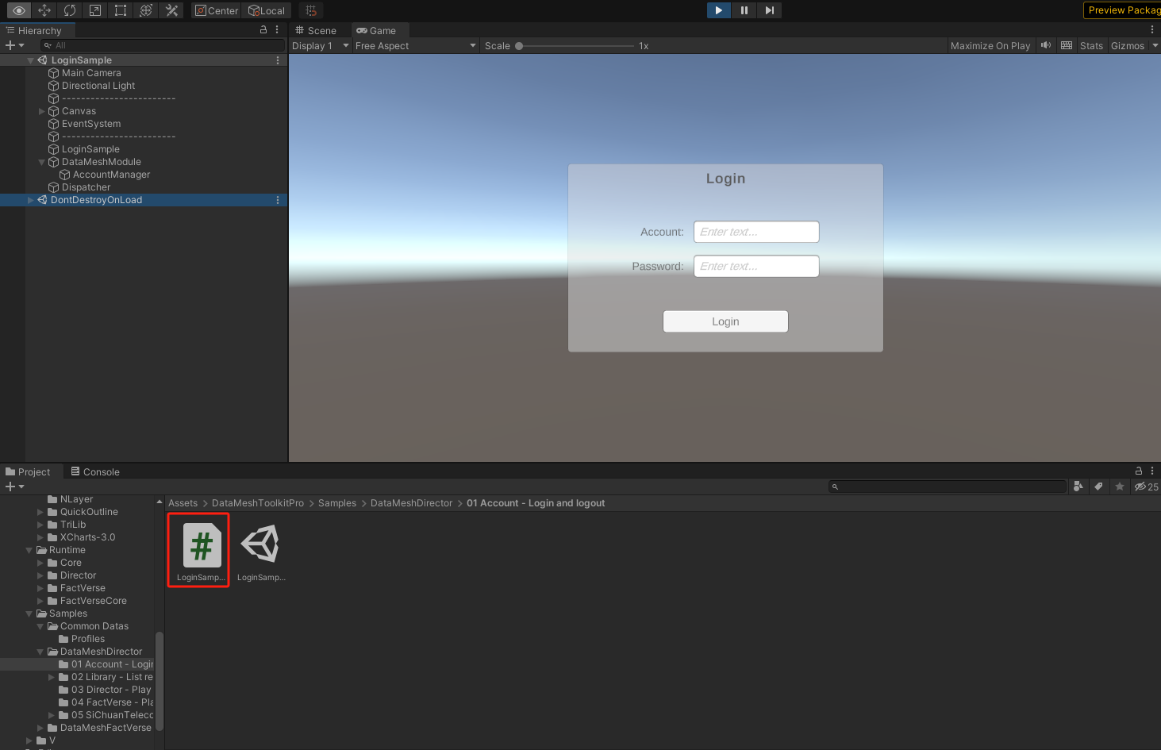The height and width of the screenshot is (750, 1161).
Task: Select the Scale tool
Action: click(95, 10)
